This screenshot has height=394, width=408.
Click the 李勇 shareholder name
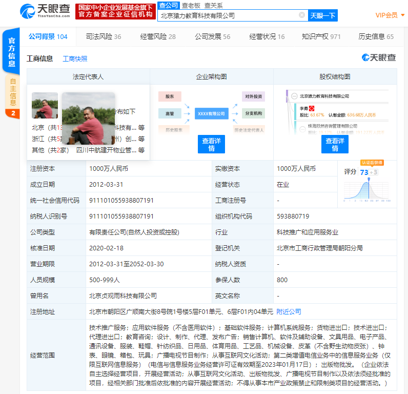pos(303,108)
